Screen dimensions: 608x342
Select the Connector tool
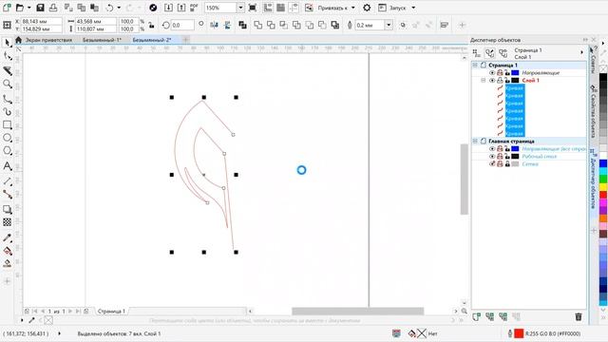tap(7, 194)
